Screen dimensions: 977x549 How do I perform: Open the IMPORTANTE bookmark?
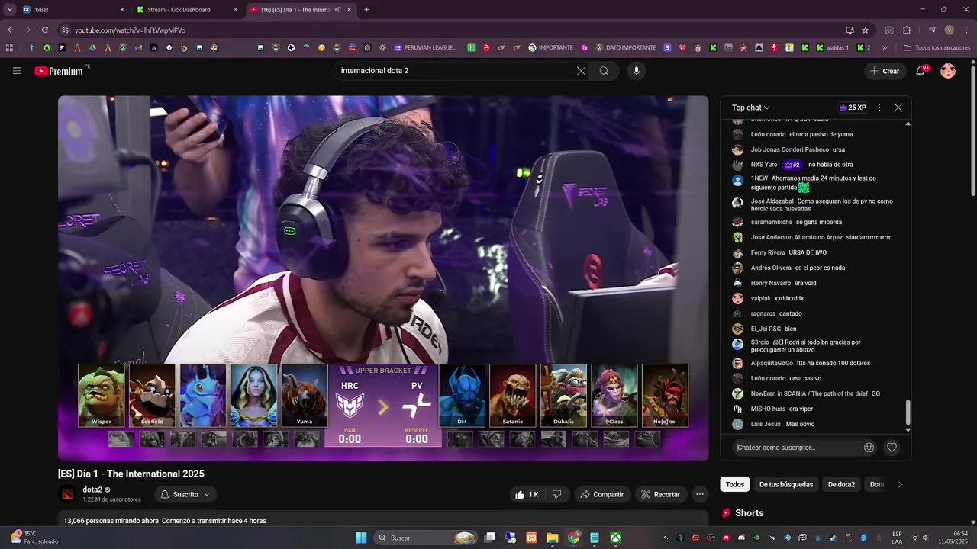tap(550, 47)
